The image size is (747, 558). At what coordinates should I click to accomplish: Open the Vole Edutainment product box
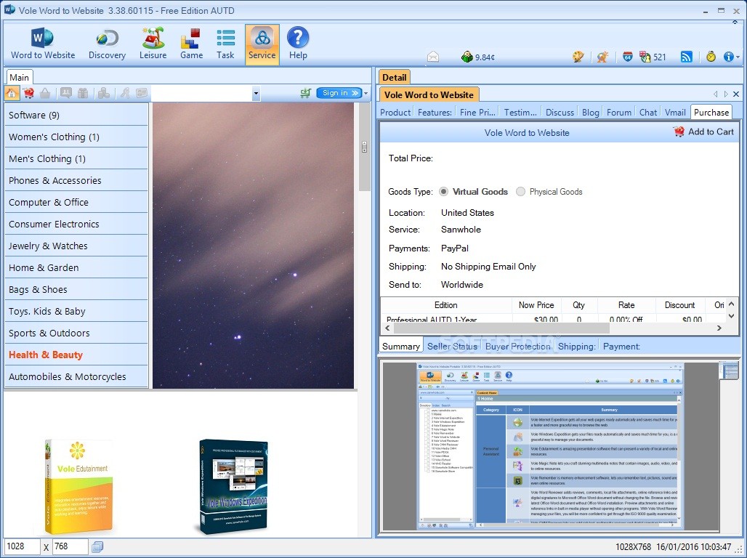[x=78, y=487]
